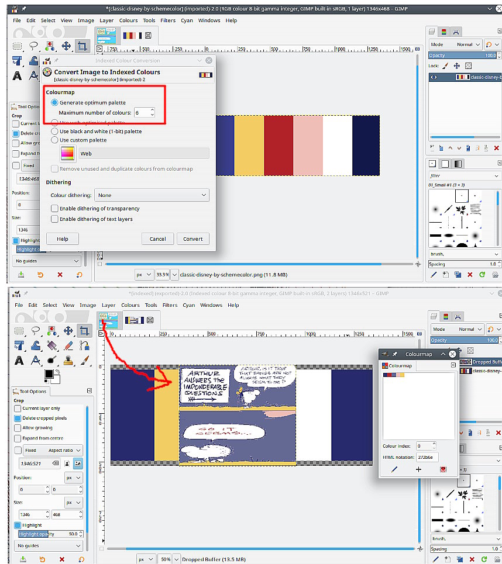
Task: Open Colour dithering None dropdown
Action: tap(152, 195)
